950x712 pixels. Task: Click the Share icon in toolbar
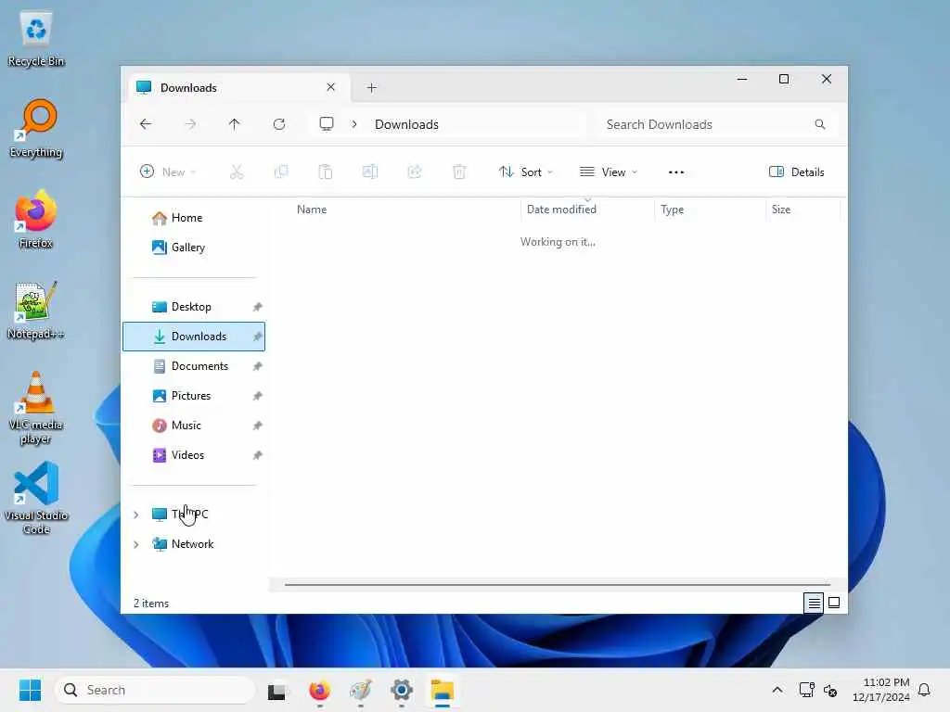coord(415,172)
